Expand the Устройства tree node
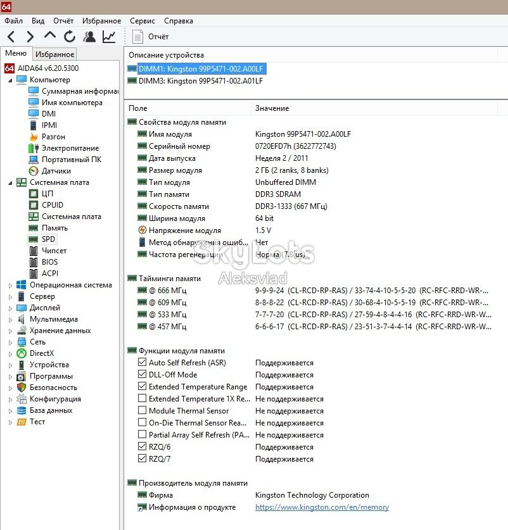Image resolution: width=508 pixels, height=530 pixels. (x=10, y=365)
